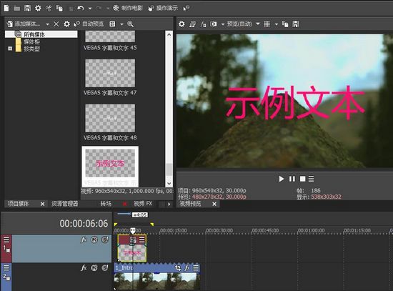Create a new project with the blank page icon
The image size is (393, 291).
click(x=6, y=8)
